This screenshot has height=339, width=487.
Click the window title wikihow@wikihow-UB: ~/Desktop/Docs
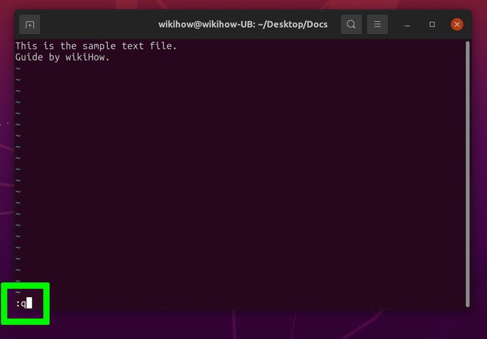click(x=243, y=25)
